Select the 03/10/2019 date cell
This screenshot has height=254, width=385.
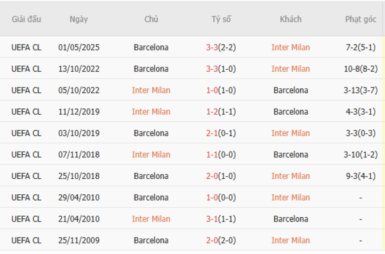click(x=78, y=133)
